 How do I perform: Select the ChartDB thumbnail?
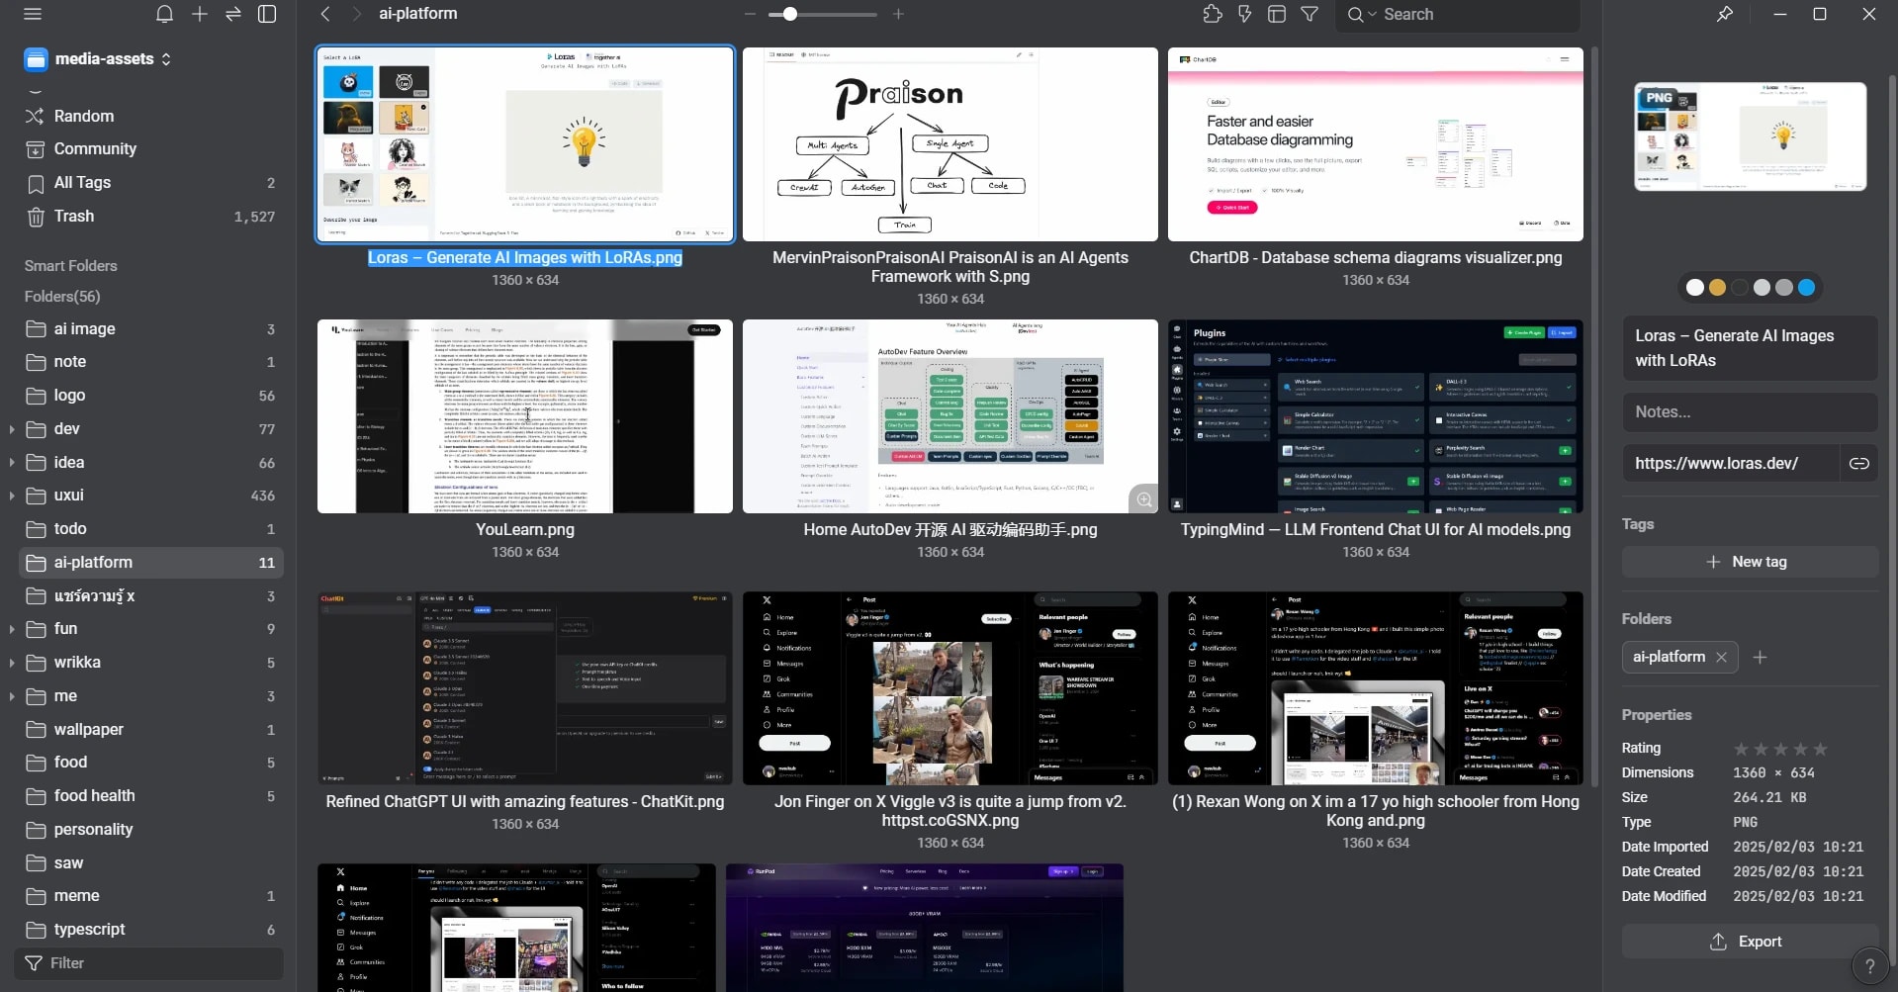[x=1375, y=144]
